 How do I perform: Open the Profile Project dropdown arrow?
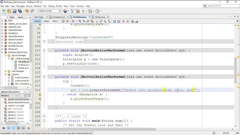pyautogui.click(x=101, y=11)
